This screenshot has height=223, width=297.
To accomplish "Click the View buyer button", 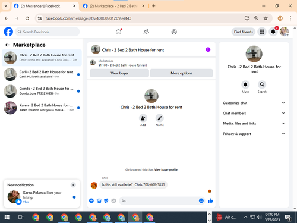I will click(x=119, y=73).
